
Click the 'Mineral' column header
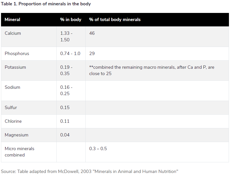(x=12, y=20)
